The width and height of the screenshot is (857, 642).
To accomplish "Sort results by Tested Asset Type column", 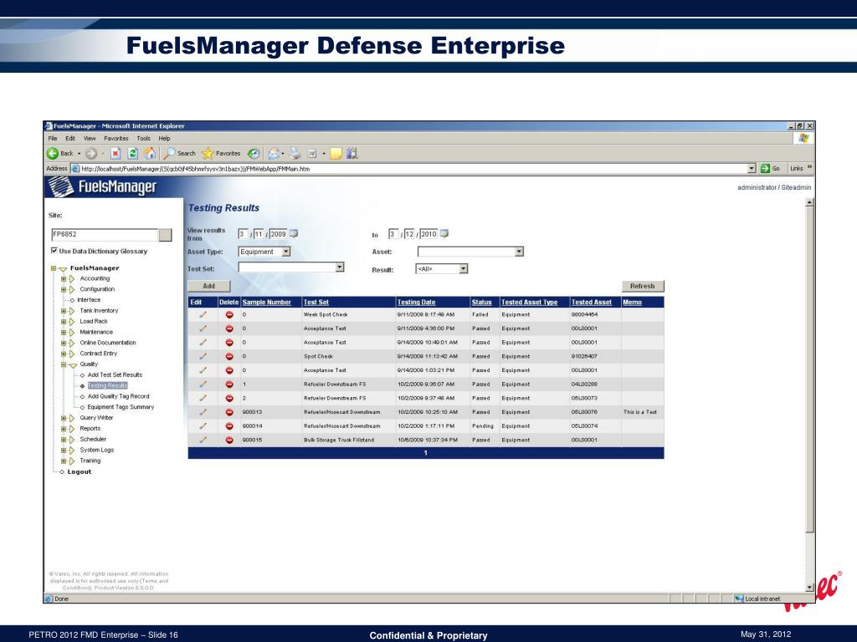I will click(530, 303).
